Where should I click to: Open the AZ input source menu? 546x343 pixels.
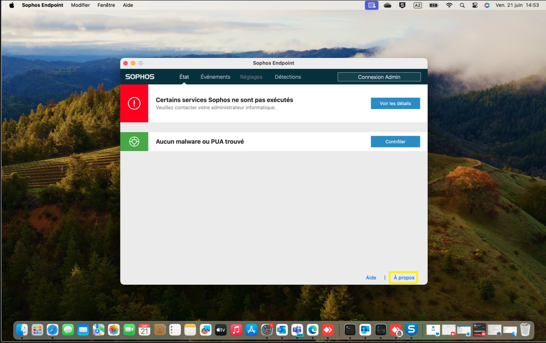click(418, 5)
